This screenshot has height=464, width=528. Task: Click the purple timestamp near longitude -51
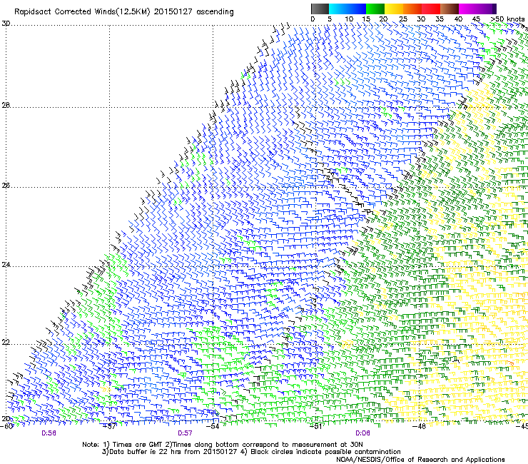362,433
